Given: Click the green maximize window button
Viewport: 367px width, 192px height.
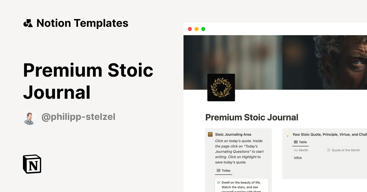Looking at the screenshot, I should (203, 29).
